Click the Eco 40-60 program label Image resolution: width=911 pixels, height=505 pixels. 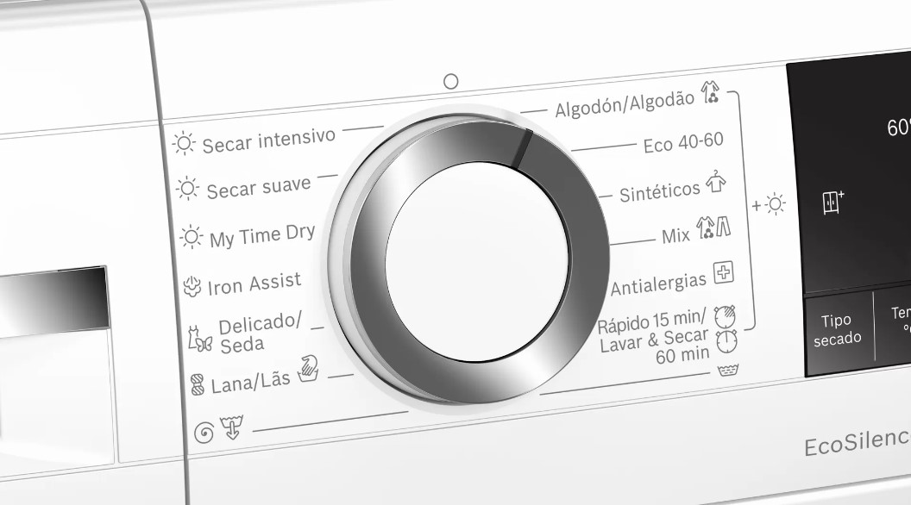coord(683,142)
